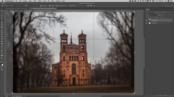174x97 pixels.
Task: Switch to the first document tab
Action: [x=17, y=8]
